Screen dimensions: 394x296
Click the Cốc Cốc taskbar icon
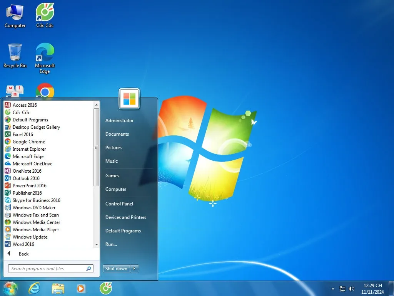coord(105,288)
